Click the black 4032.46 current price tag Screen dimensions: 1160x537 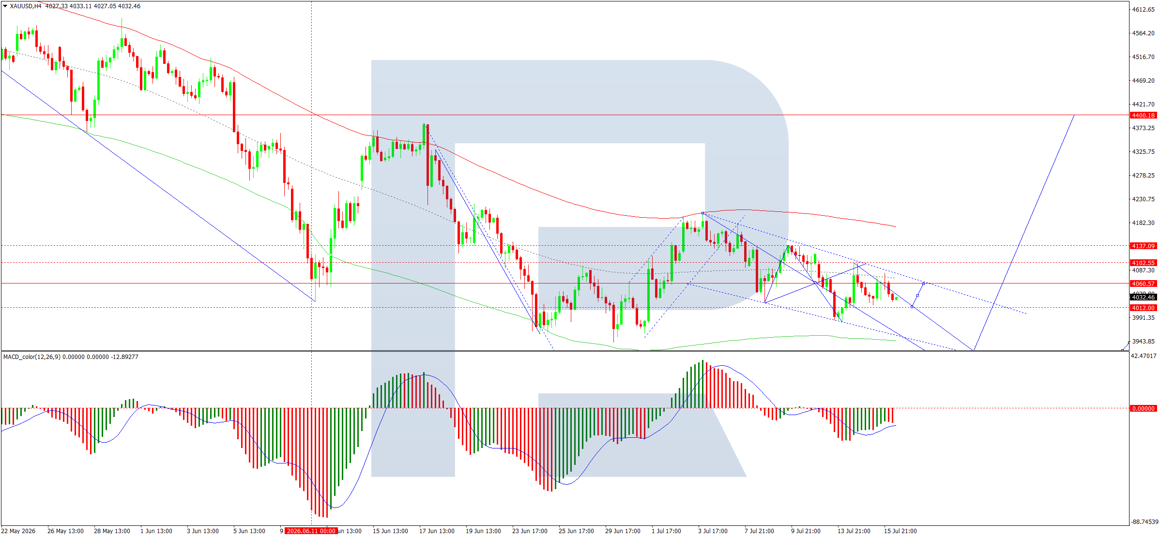pos(1144,297)
